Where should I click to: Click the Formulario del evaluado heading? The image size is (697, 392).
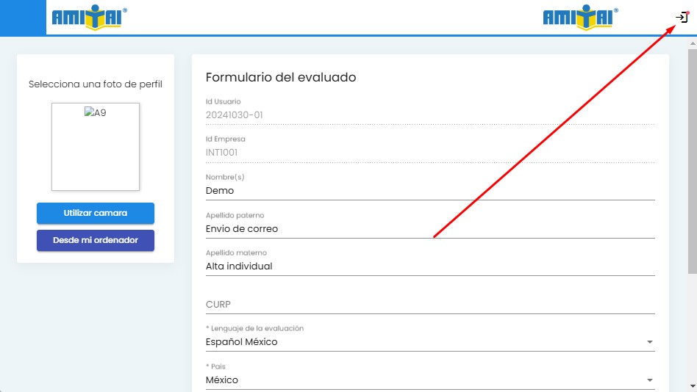[281, 77]
